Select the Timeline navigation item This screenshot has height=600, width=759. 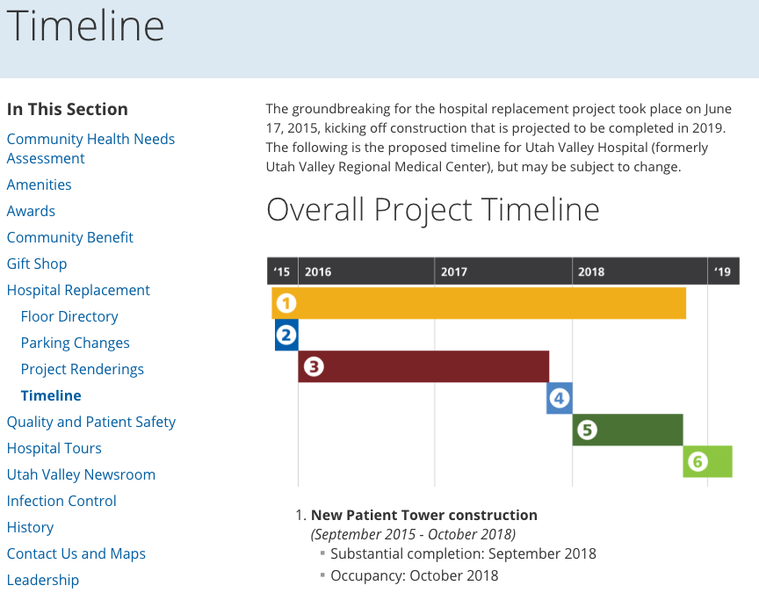51,395
